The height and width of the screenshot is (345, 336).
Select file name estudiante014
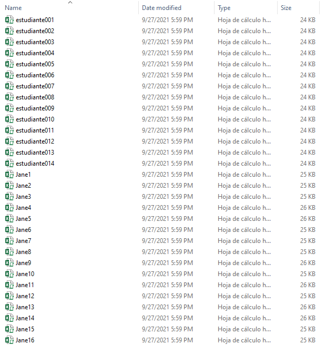tap(35, 164)
